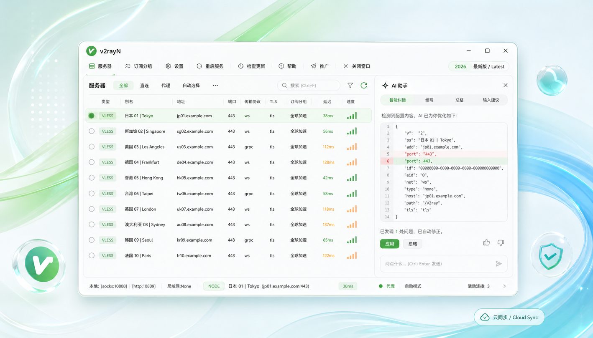Screen dimensions: 593x338
Task: Focus the 搜索 (Ctrl+F) search field
Action: click(x=309, y=86)
